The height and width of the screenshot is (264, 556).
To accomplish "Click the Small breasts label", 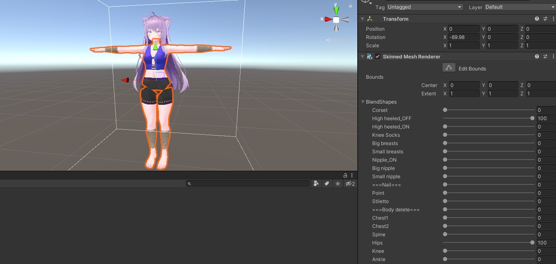I will coord(388,152).
